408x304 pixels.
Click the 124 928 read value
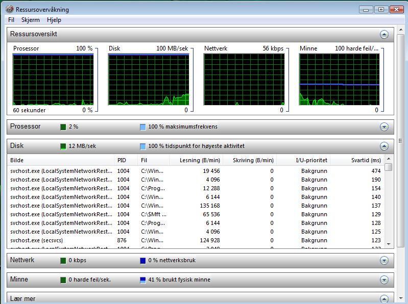click(210, 240)
